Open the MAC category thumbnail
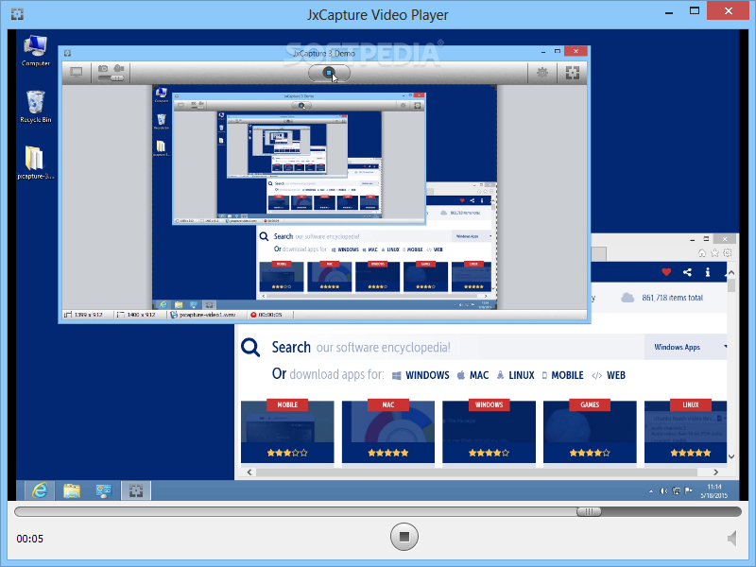This screenshot has height=567, width=756. [x=388, y=431]
